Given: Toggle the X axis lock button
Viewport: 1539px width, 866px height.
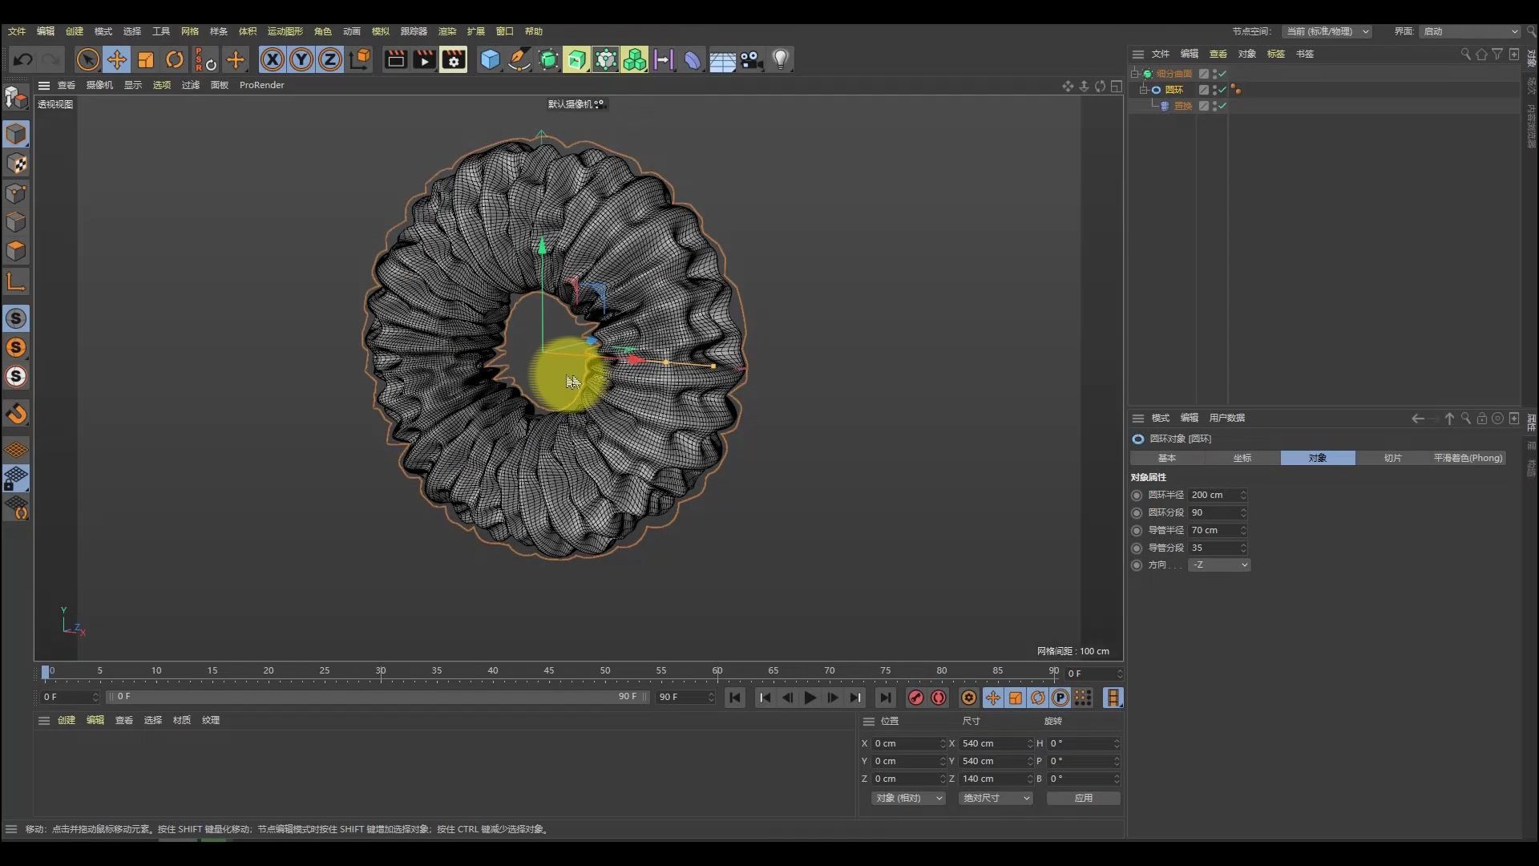Looking at the screenshot, I should tap(273, 59).
